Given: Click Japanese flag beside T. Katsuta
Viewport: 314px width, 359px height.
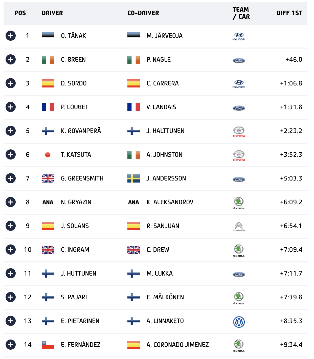Looking at the screenshot, I should coord(48,154).
